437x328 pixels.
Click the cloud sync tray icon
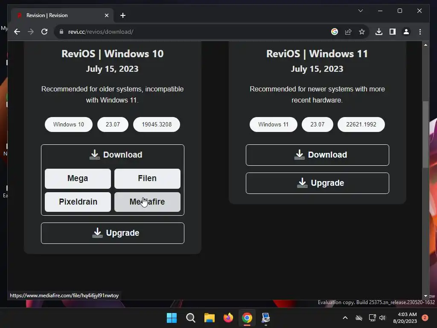[x=359, y=318]
